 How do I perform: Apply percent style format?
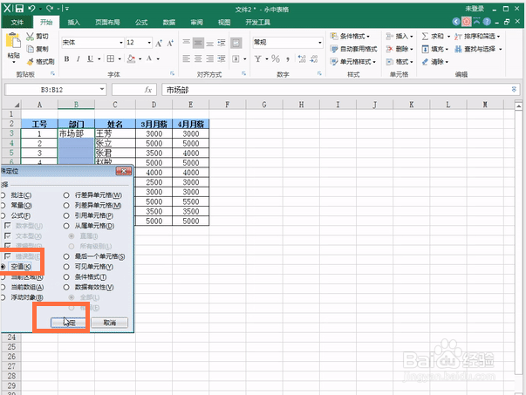point(276,59)
